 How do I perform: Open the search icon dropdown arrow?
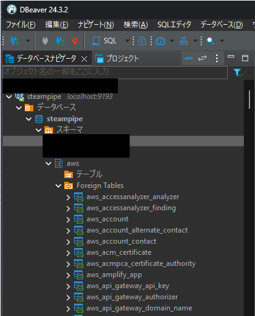(x=222, y=41)
